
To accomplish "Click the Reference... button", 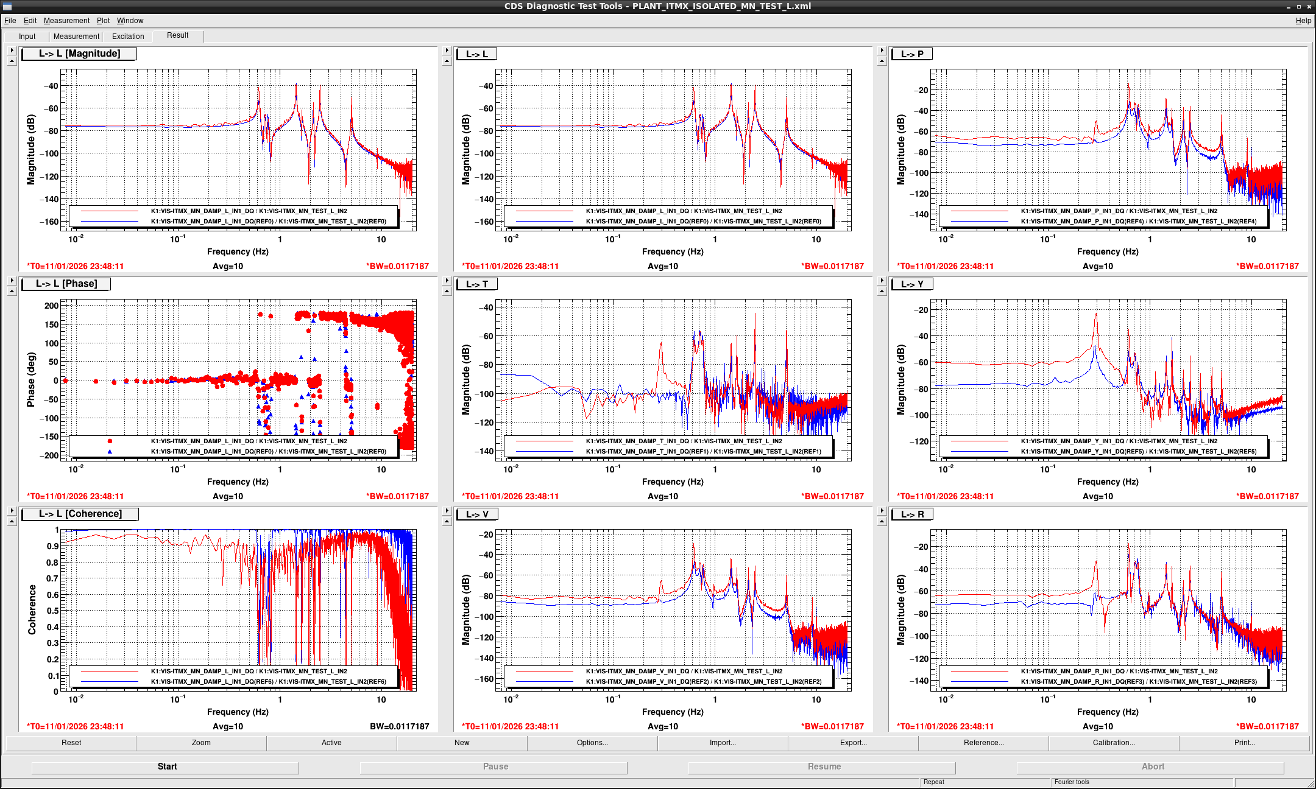I will pos(983,743).
